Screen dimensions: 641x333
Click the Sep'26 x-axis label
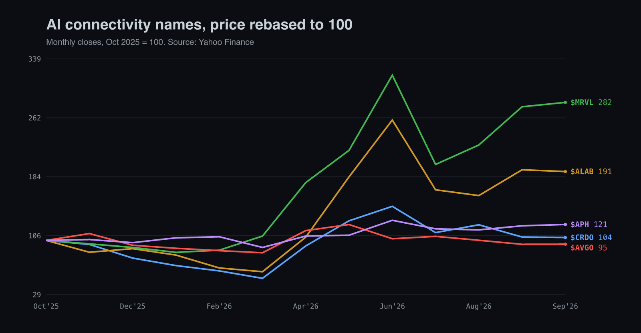click(565, 306)
